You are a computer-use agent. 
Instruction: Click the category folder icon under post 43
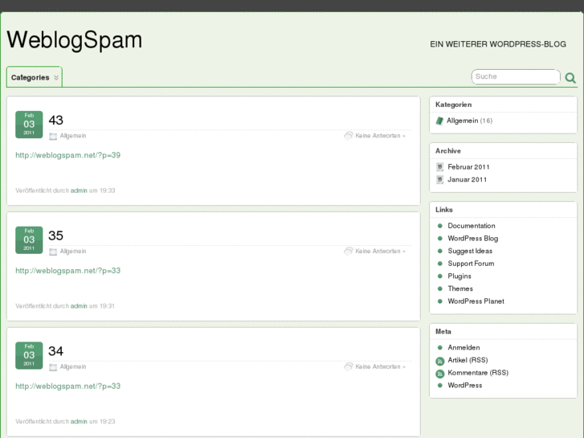pos(53,136)
